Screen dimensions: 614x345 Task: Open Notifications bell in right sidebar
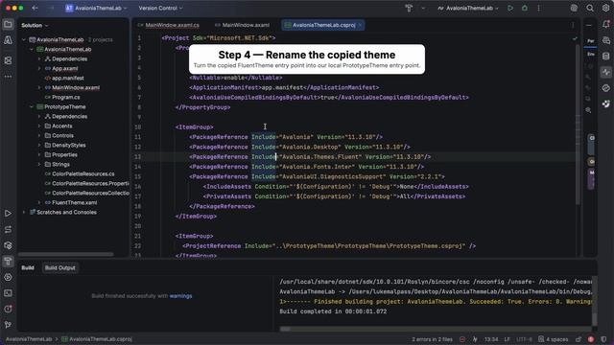pos(606,24)
